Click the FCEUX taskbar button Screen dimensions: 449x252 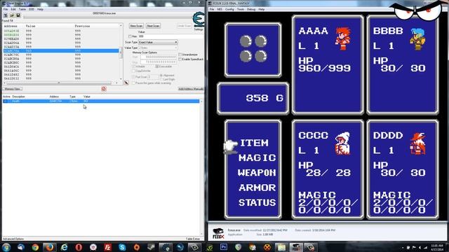click(x=295, y=247)
